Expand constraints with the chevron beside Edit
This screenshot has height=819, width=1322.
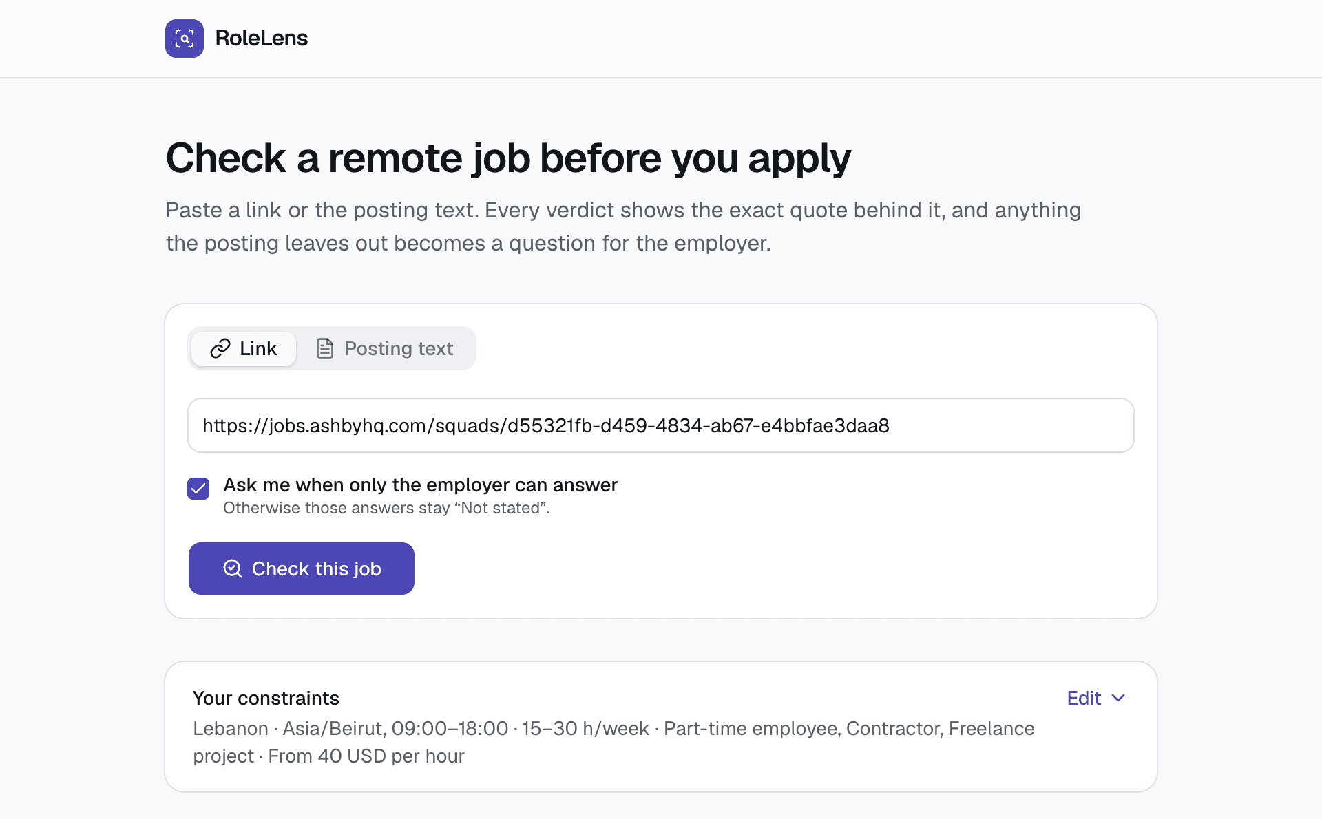pyautogui.click(x=1119, y=698)
